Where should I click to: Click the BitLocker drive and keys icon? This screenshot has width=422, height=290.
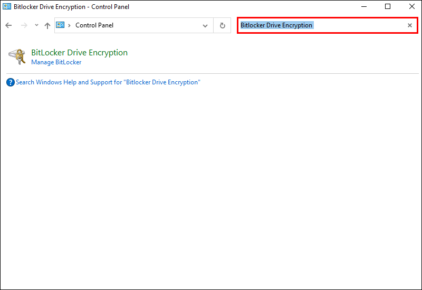17,56
